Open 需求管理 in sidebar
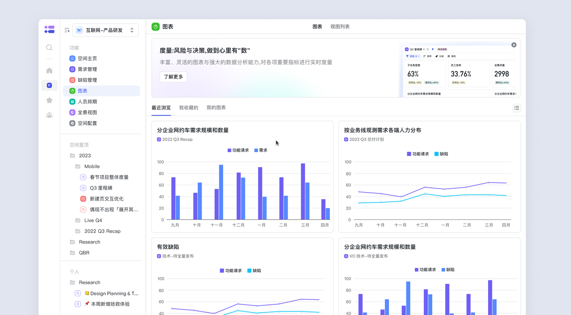 pos(101,69)
